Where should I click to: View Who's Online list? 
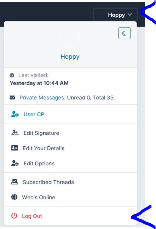(x=70, y=197)
